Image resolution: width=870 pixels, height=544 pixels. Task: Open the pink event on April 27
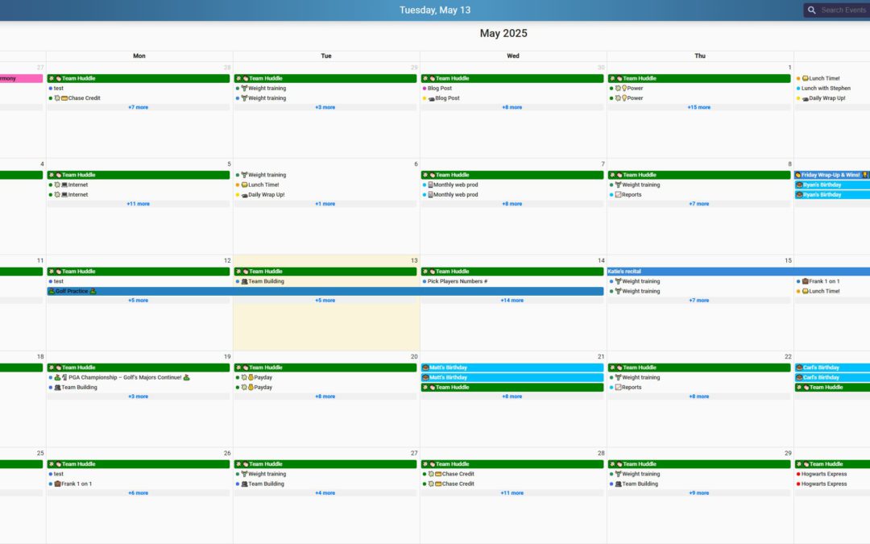point(20,78)
